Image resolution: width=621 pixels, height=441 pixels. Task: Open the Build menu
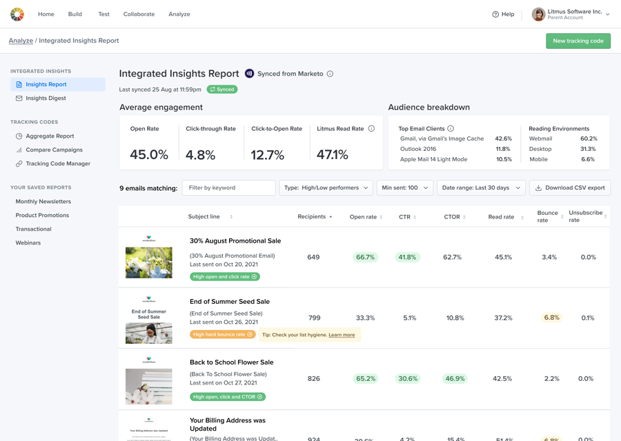click(x=75, y=14)
